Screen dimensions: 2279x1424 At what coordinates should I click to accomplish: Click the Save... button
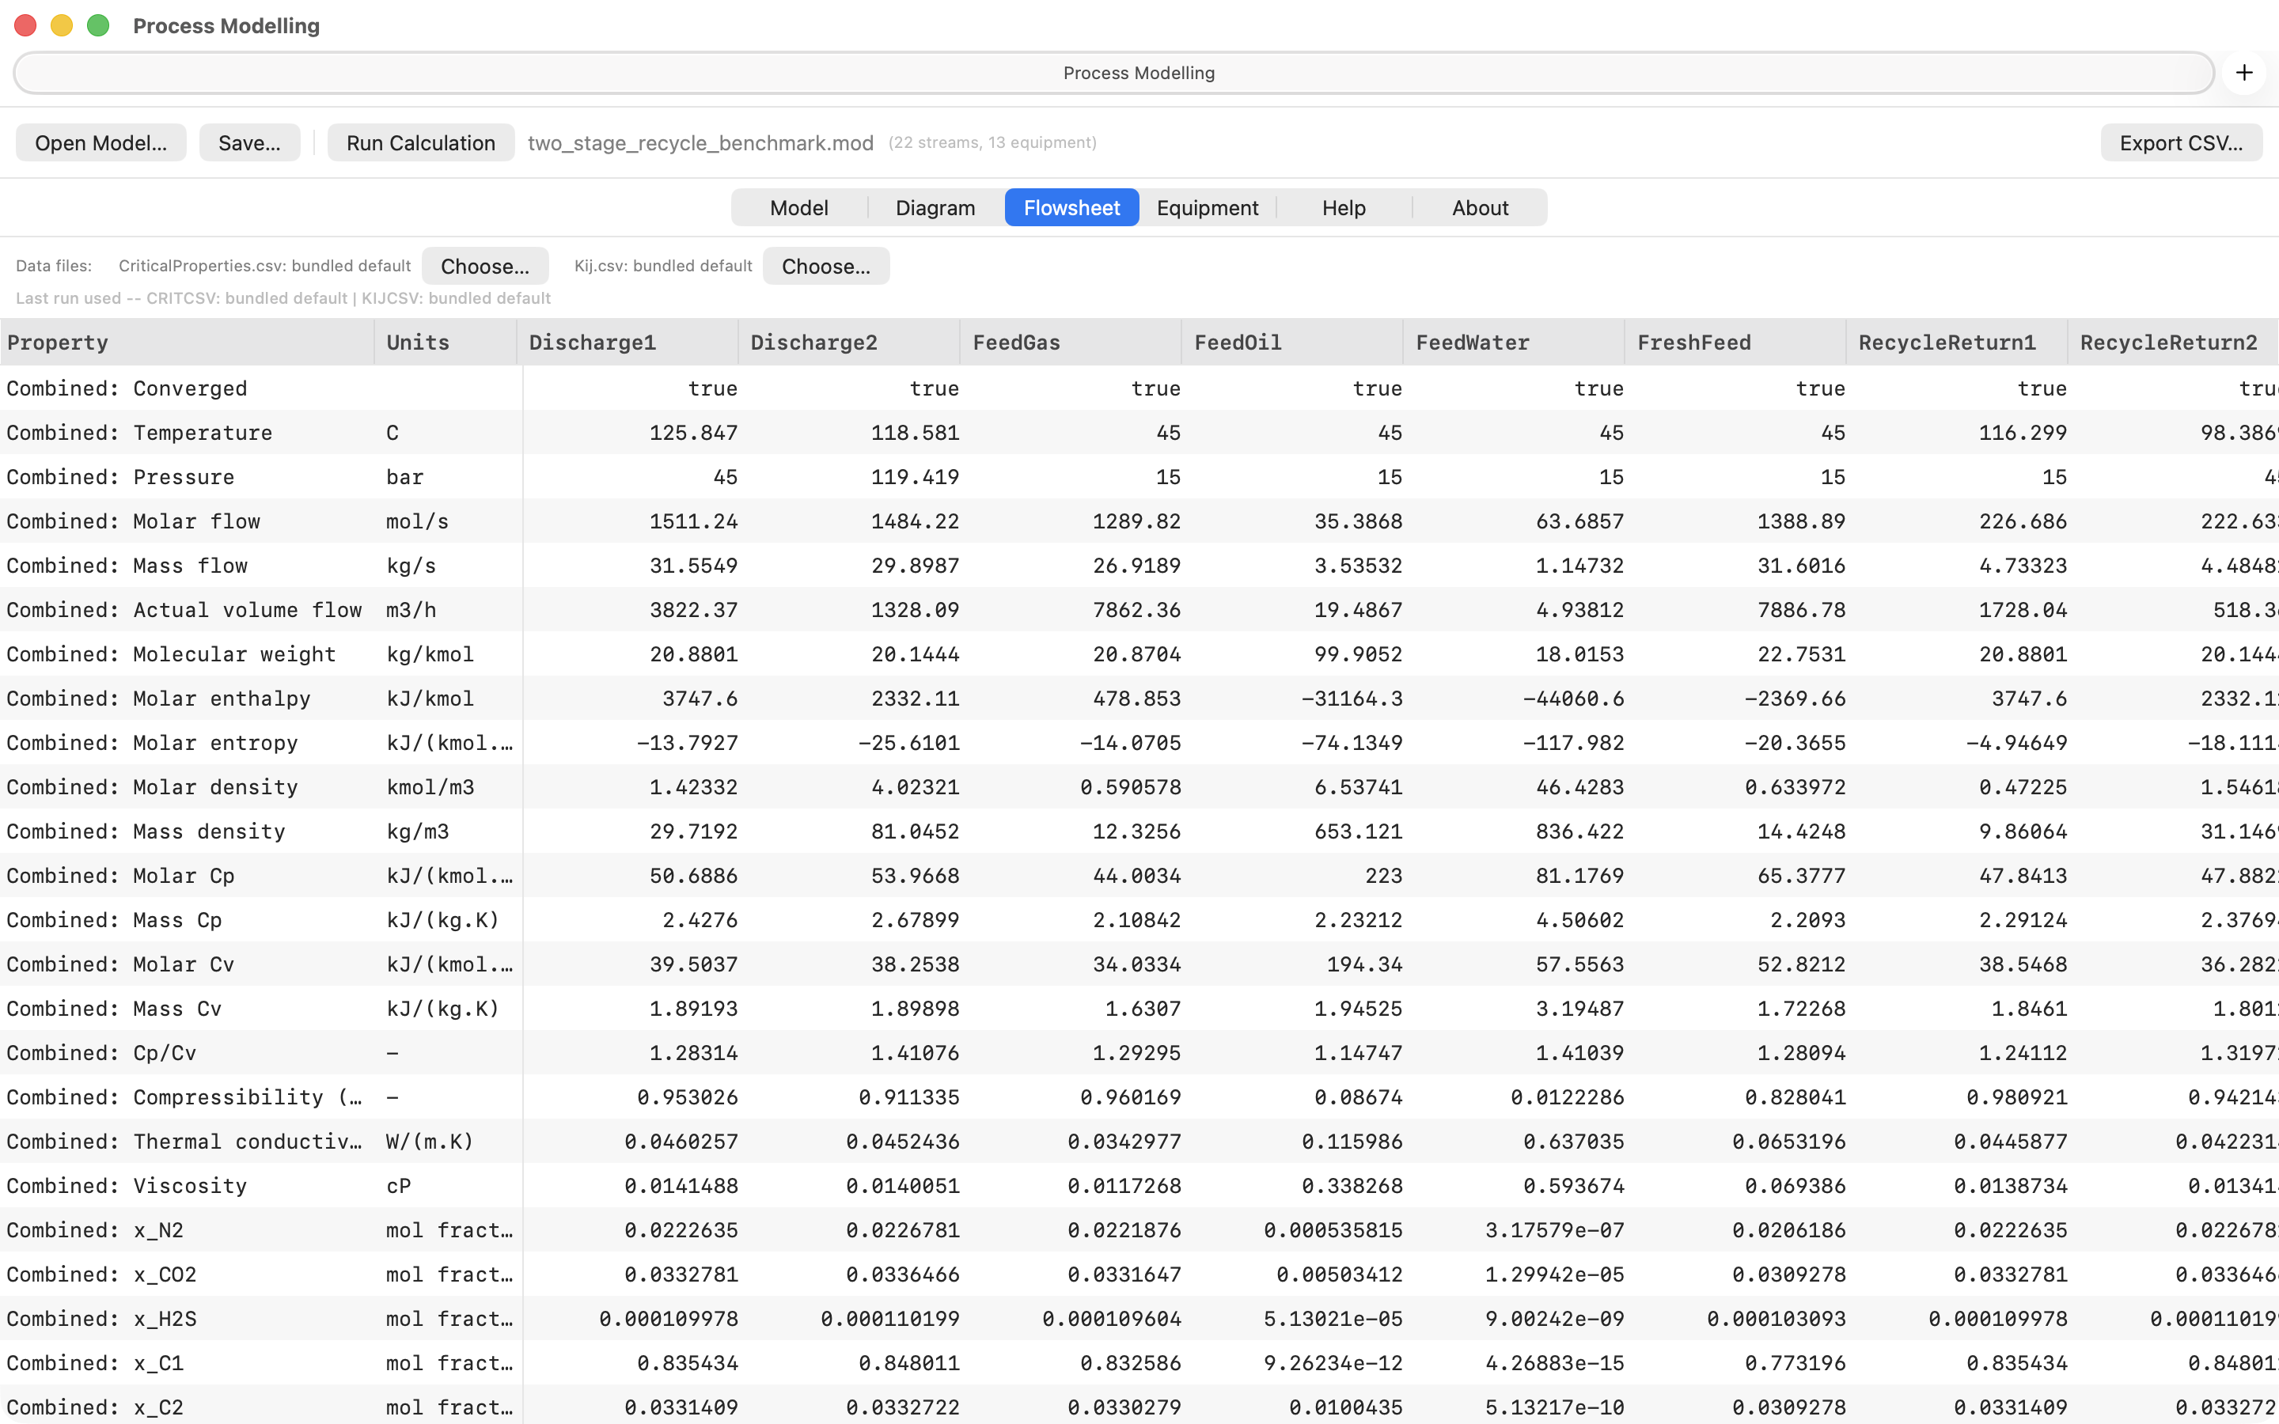click(x=249, y=142)
